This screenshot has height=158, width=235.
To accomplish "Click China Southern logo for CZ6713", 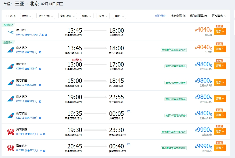I will (x=11, y=115).
